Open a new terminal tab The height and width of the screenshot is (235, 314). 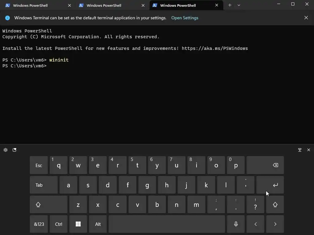230,5
